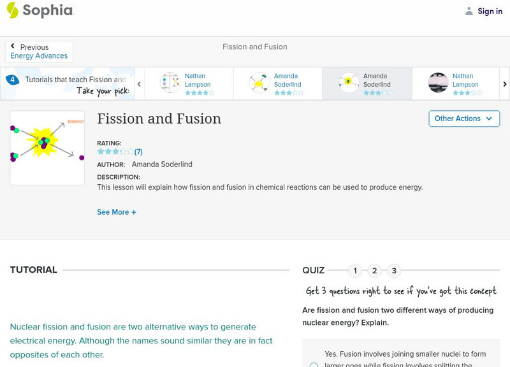Click the Sign in link
The width and height of the screenshot is (510, 367).
point(490,11)
